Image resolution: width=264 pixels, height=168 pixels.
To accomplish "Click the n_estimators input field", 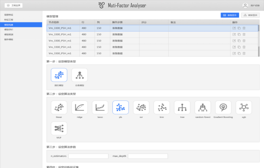I will click(x=88, y=156).
